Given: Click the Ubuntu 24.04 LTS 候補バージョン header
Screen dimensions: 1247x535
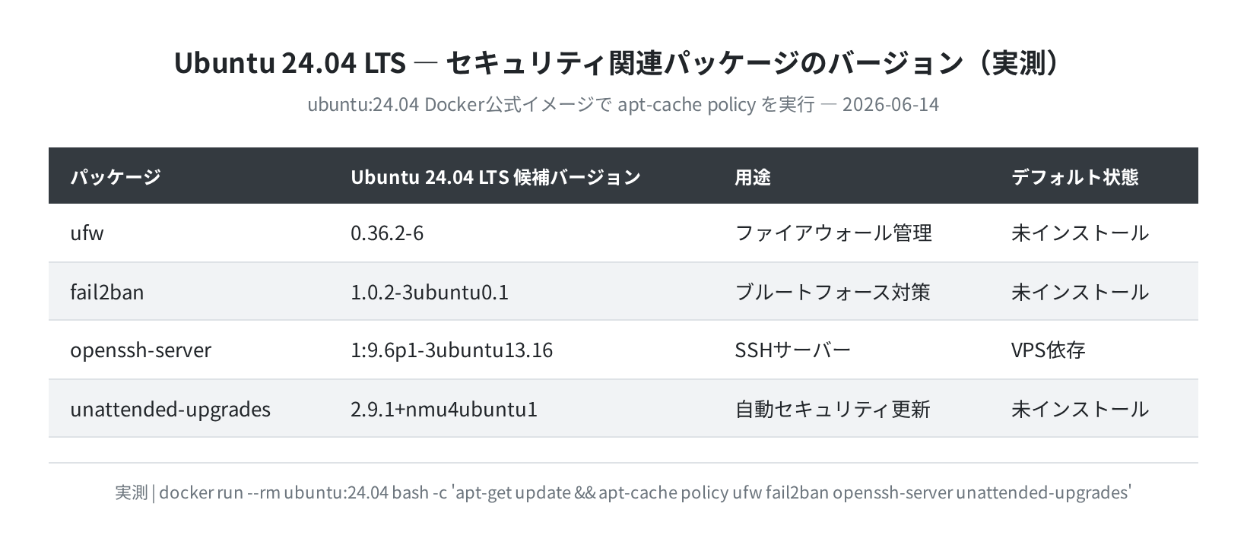Looking at the screenshot, I should point(496,176).
